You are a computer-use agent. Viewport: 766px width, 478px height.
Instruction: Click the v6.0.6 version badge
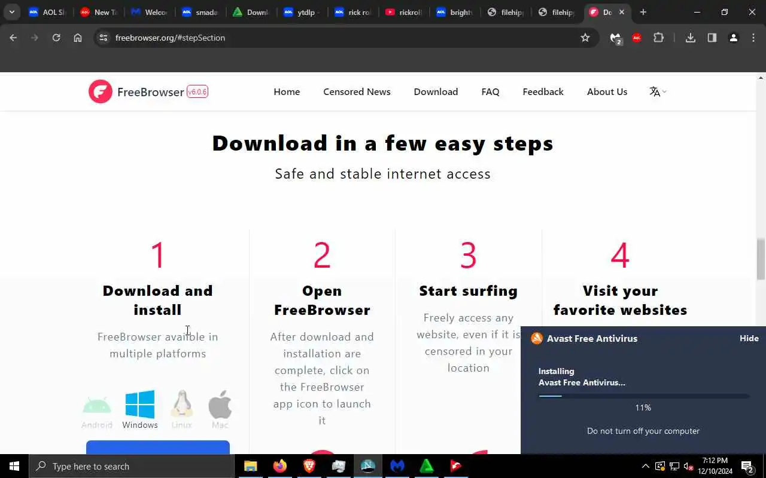click(197, 91)
